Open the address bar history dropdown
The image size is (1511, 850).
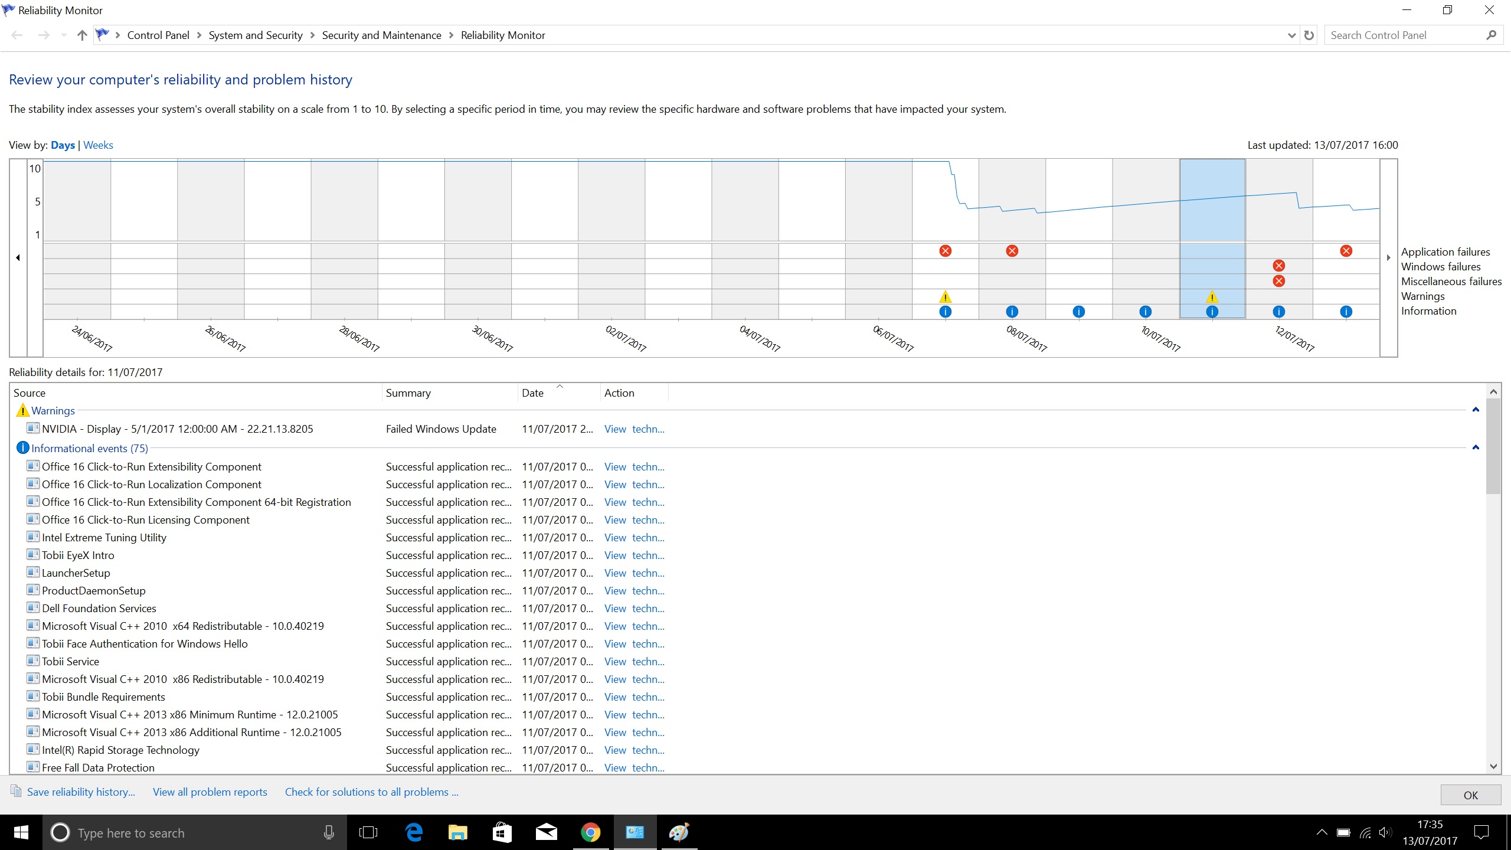[1291, 35]
